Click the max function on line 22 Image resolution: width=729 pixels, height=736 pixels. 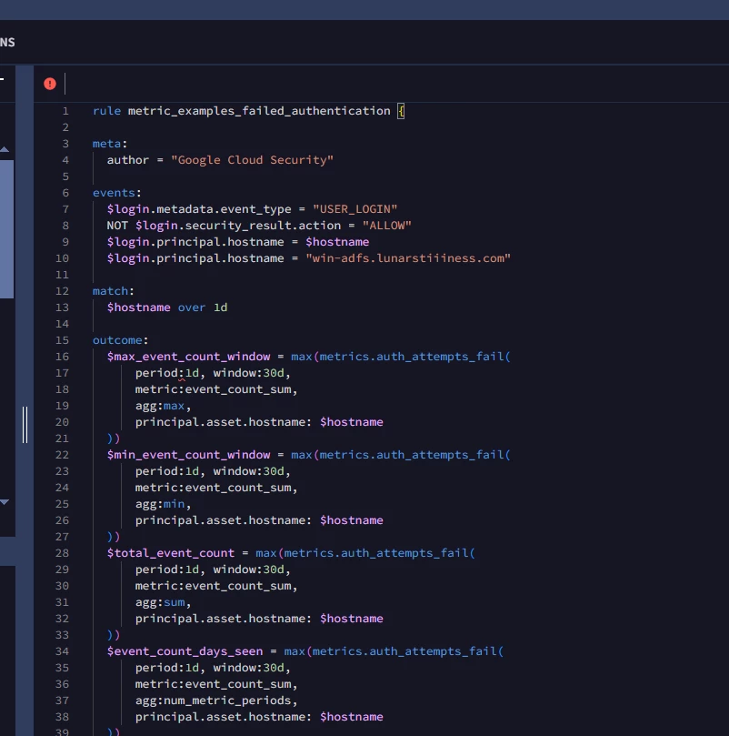tap(301, 455)
